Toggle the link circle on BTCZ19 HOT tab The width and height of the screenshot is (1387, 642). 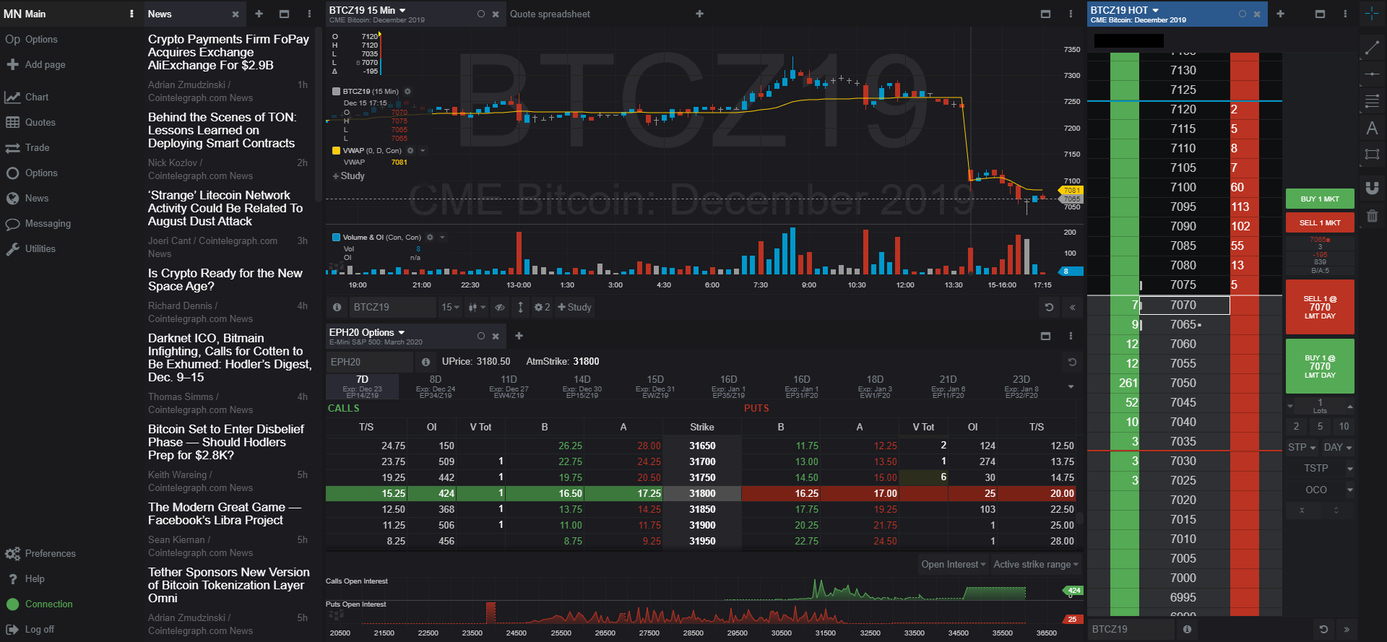click(1243, 14)
